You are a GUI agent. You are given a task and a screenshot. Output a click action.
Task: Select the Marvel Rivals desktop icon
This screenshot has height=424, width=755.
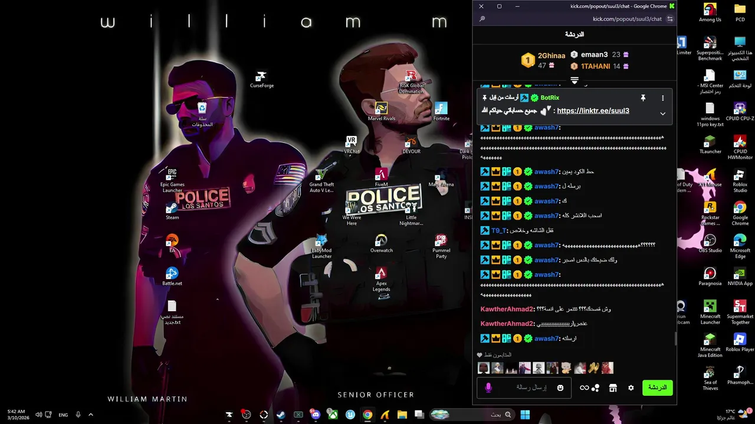(382, 112)
